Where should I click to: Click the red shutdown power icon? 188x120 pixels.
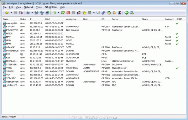(x=68, y=13)
